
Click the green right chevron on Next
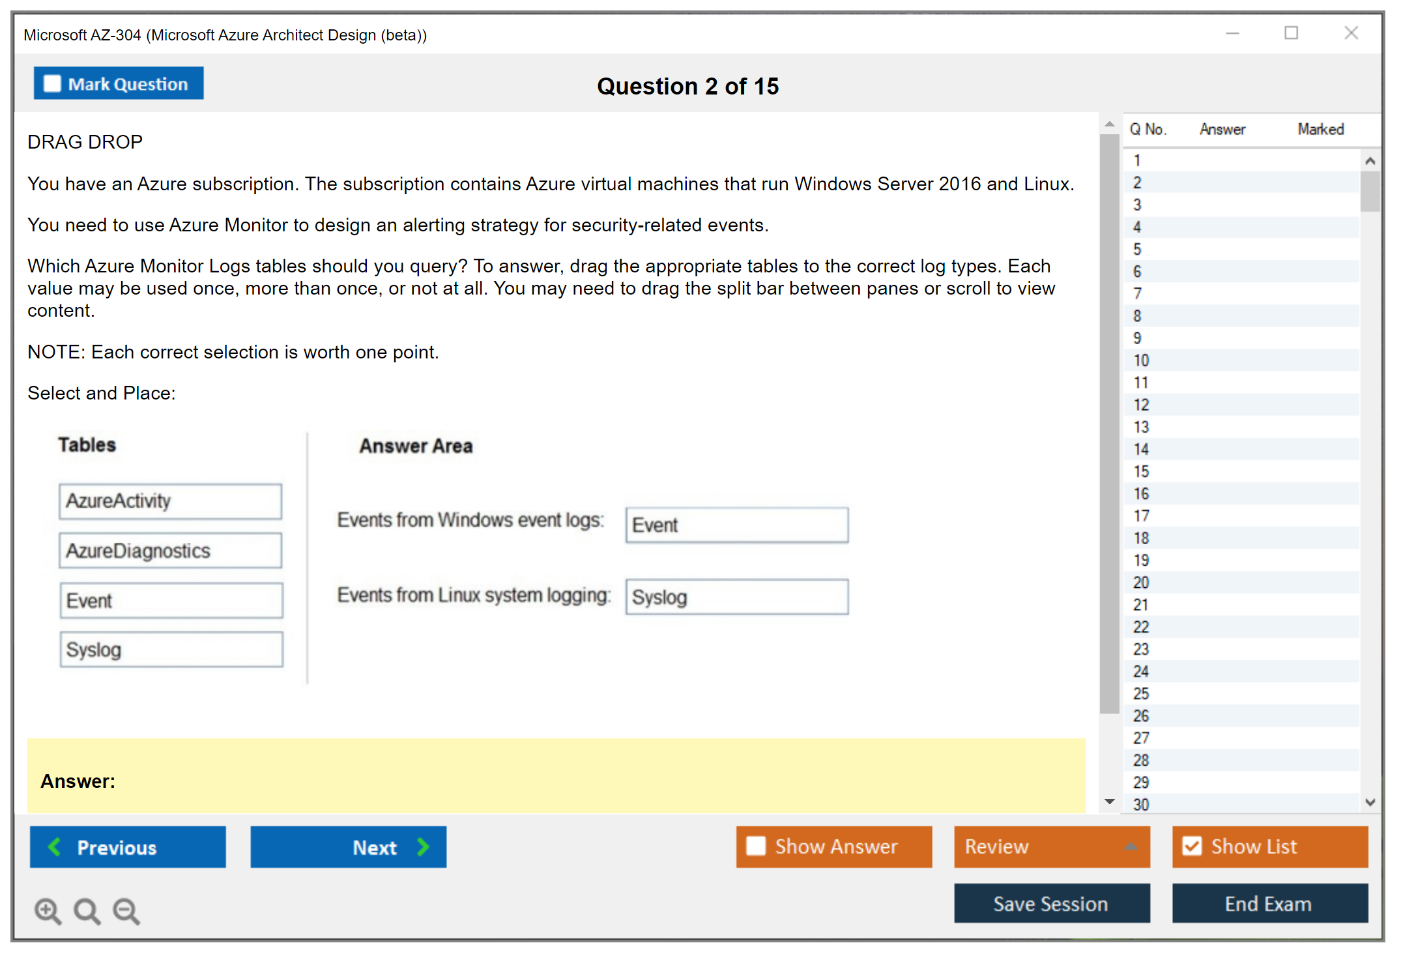coord(423,847)
